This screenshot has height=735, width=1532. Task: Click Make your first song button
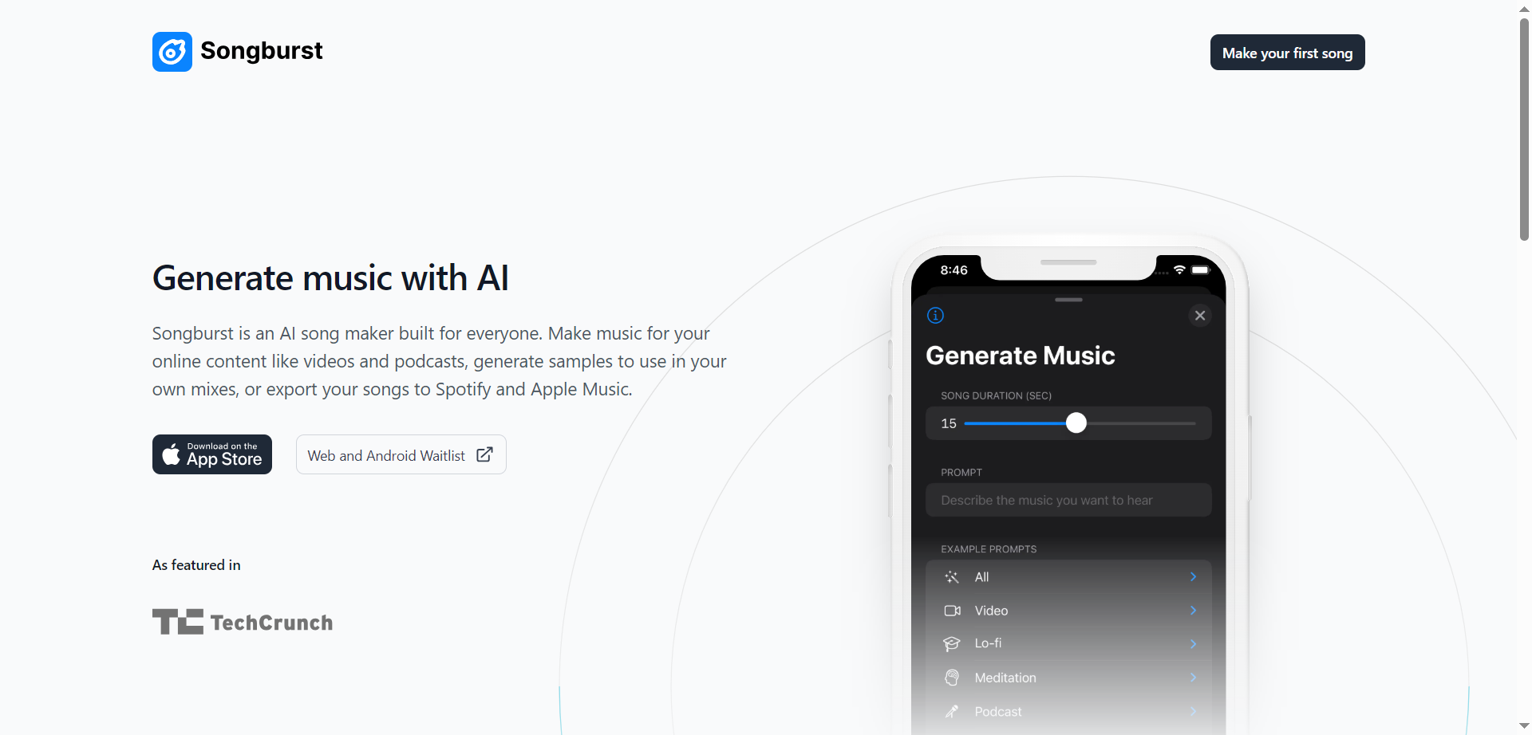point(1287,53)
